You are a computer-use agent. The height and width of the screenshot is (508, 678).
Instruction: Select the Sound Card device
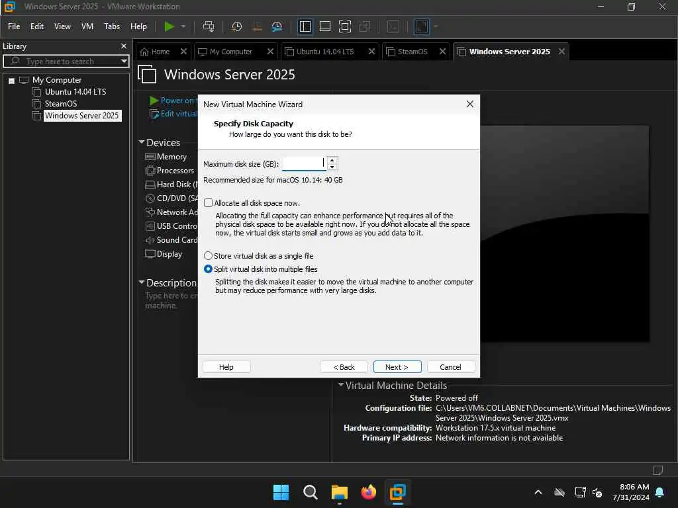click(x=171, y=239)
